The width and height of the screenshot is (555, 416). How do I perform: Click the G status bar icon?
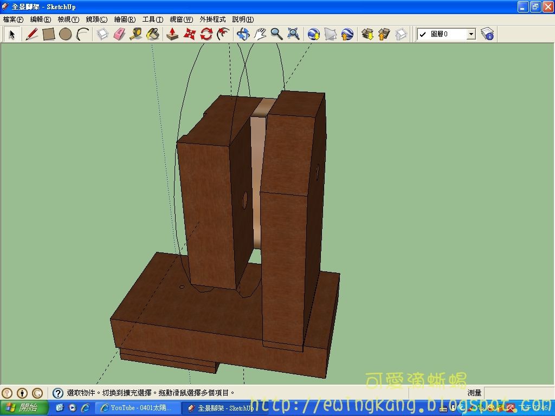click(37, 393)
